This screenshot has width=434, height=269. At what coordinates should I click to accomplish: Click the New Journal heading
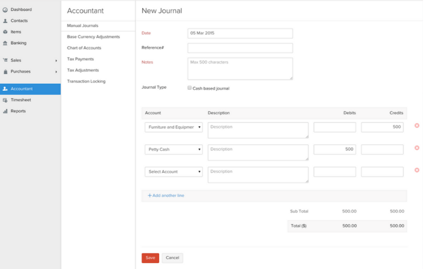coord(162,11)
